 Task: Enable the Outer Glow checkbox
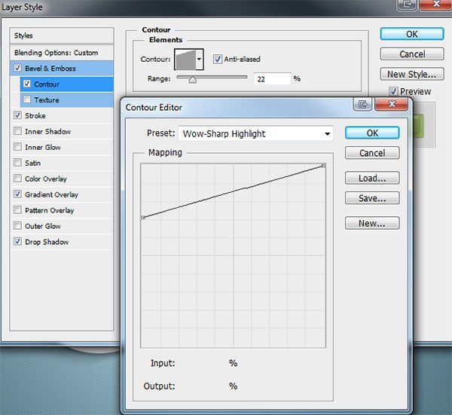coord(17,226)
